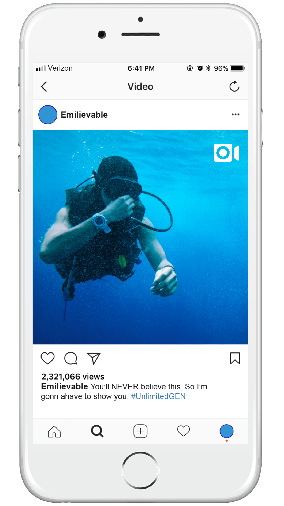Open the Emilievable username in post header

(84, 115)
